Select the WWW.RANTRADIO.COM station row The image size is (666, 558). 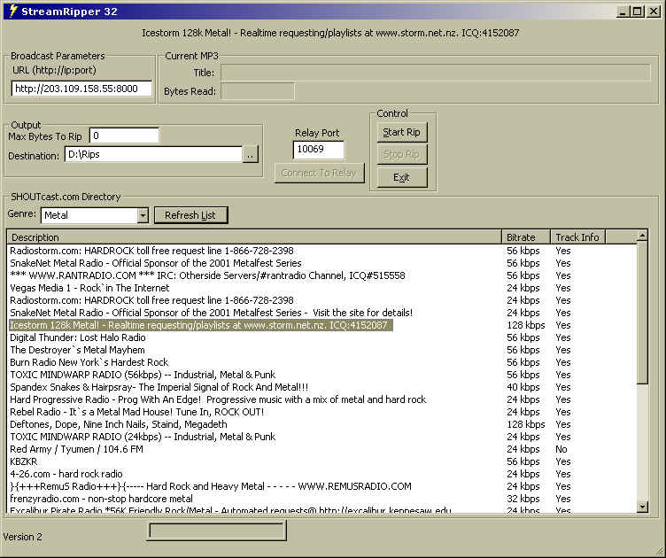pyautogui.click(x=321, y=275)
